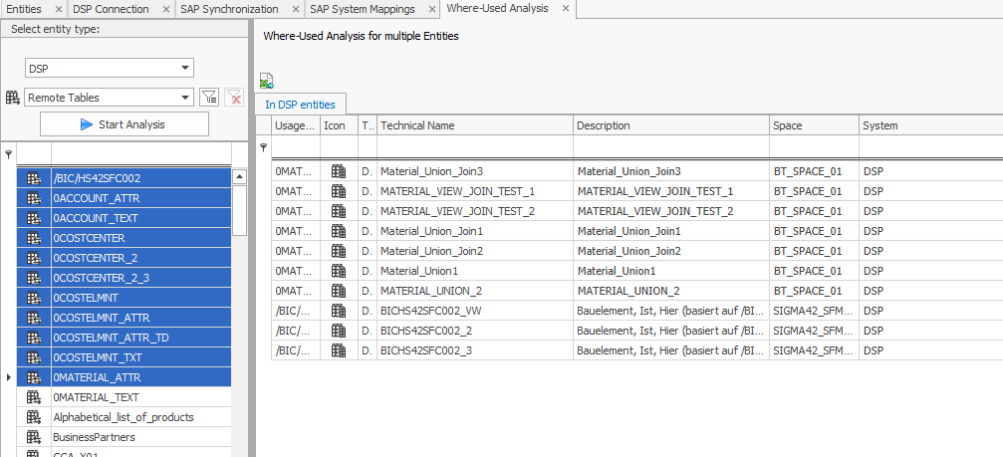Click the remote table icon next to BusinessPartners
Screen dimensions: 1003x457
coord(34,437)
